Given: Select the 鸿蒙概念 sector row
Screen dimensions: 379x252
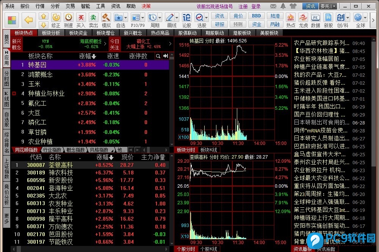Looking at the screenshot, I should pos(90,75).
